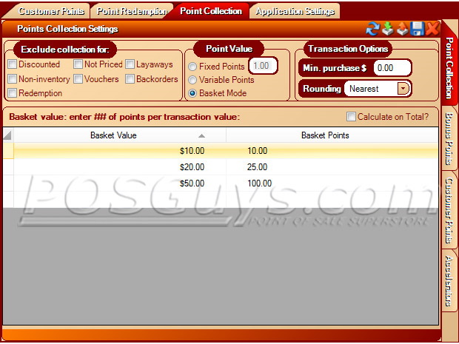The height and width of the screenshot is (344, 459).
Task: Enable the Vouchers exclusion checkbox
Action: pos(78,78)
